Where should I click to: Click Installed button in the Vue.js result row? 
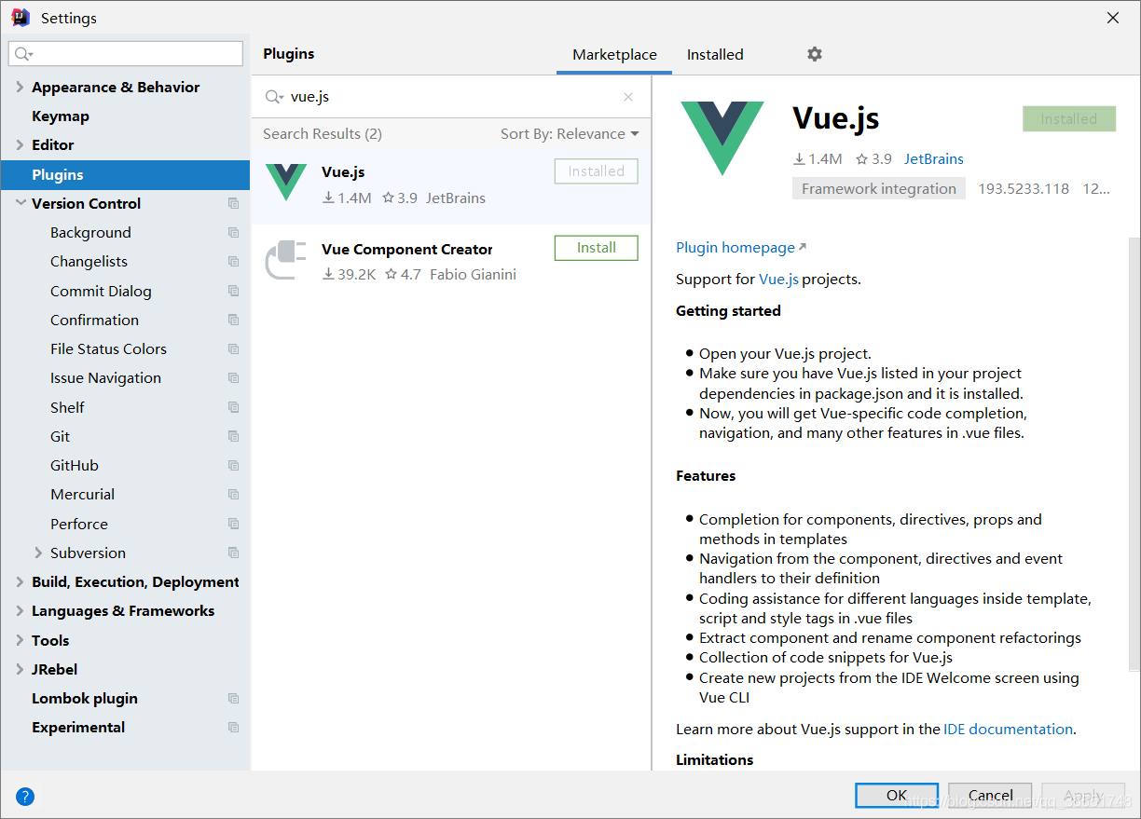coord(597,171)
